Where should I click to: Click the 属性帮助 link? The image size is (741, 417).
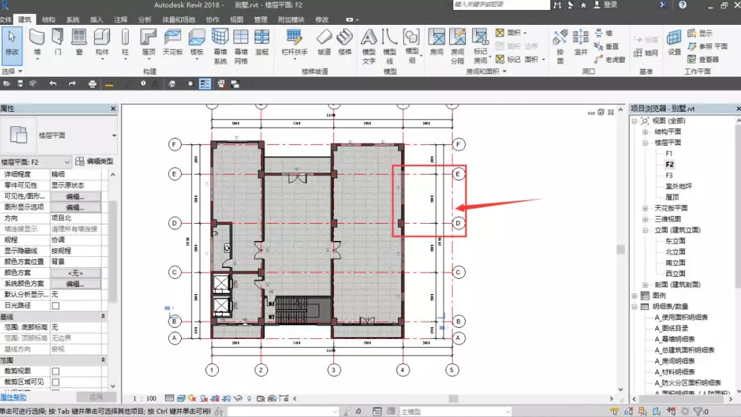point(13,397)
